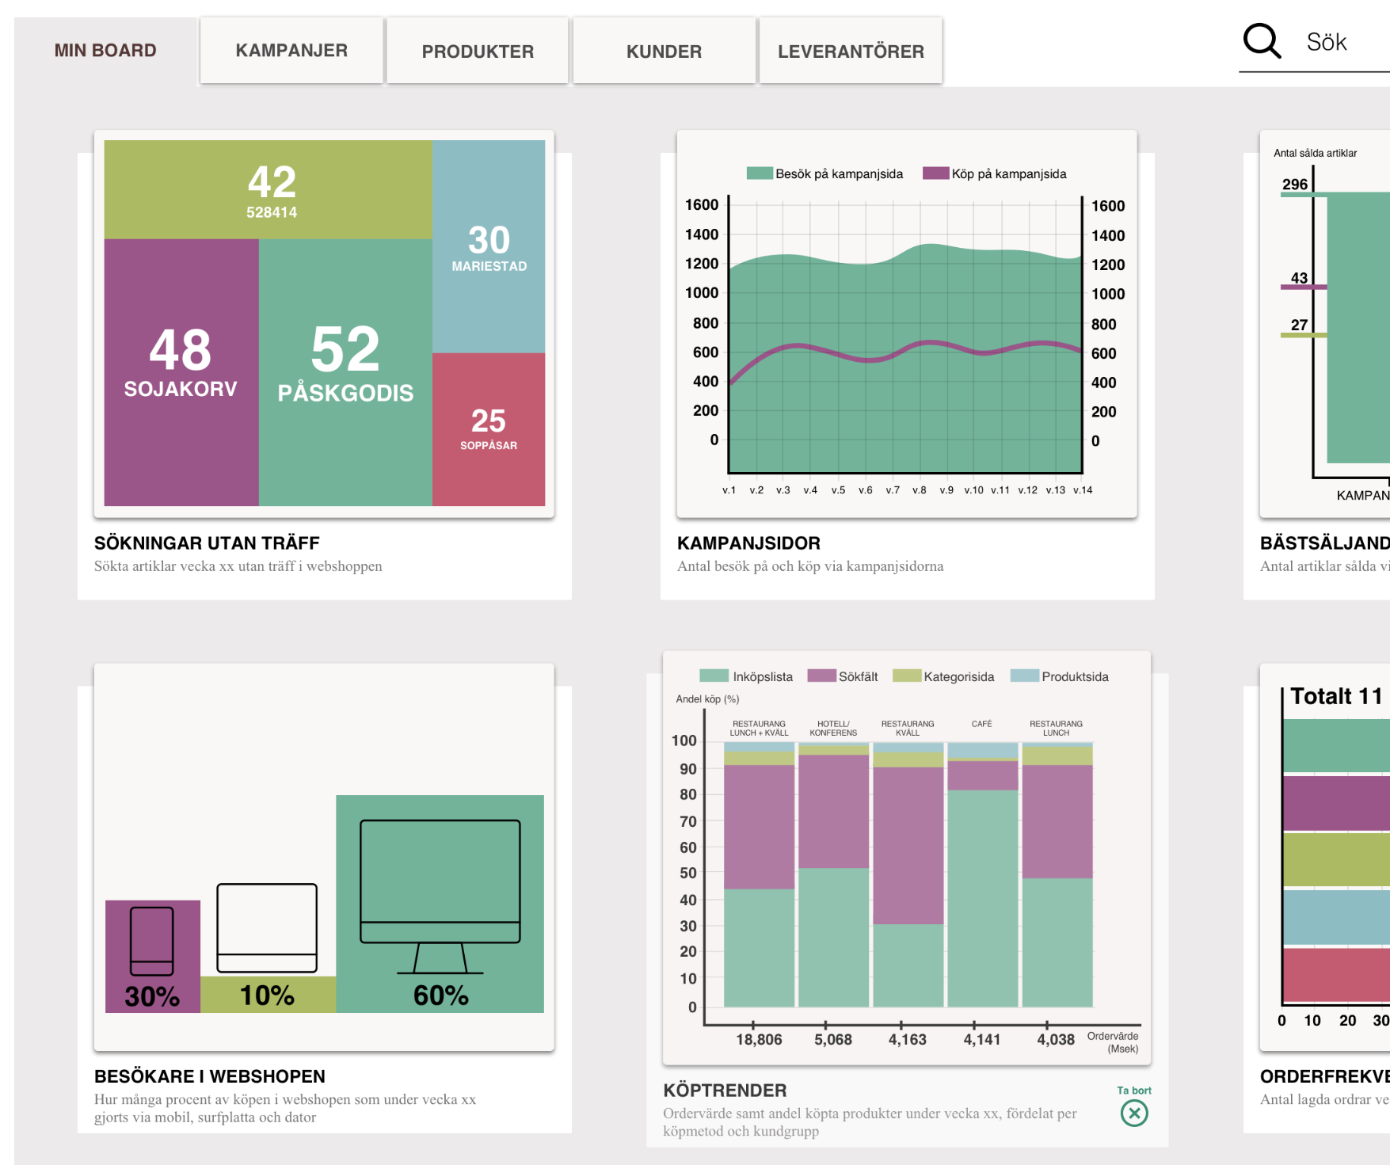Open the Kampanjer tab

[291, 51]
